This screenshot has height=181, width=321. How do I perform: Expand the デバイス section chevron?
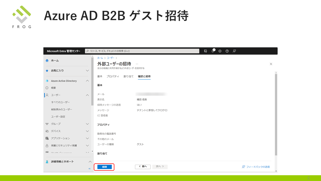coord(87,131)
